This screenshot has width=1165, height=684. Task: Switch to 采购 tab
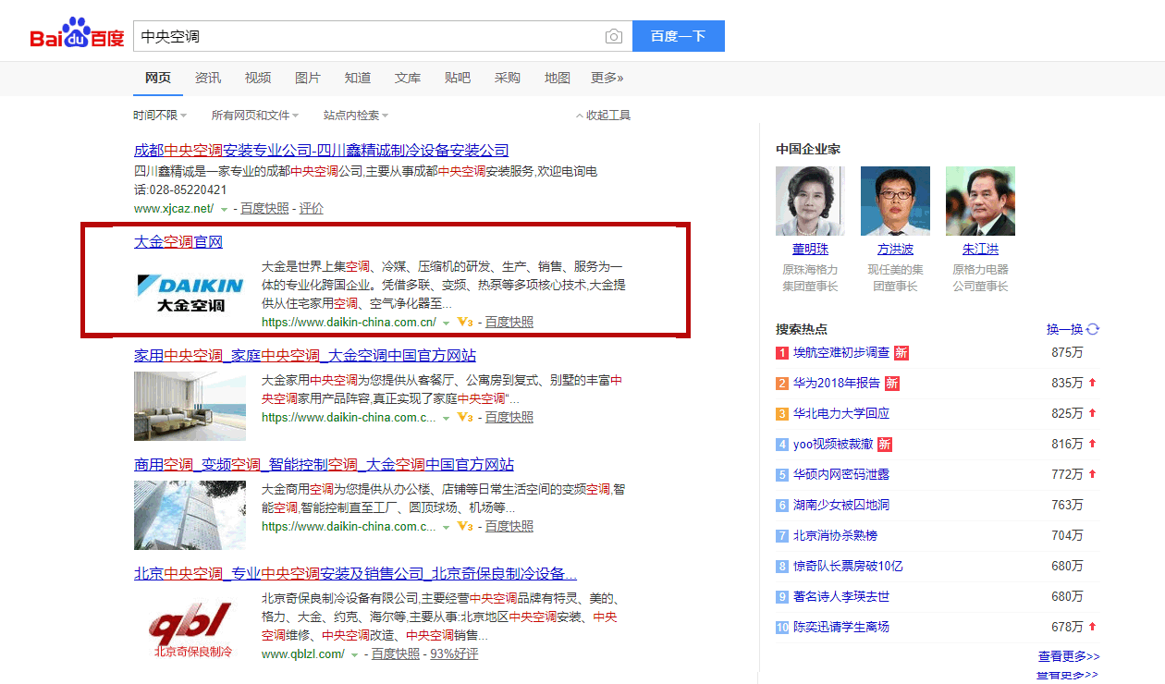[x=508, y=78]
